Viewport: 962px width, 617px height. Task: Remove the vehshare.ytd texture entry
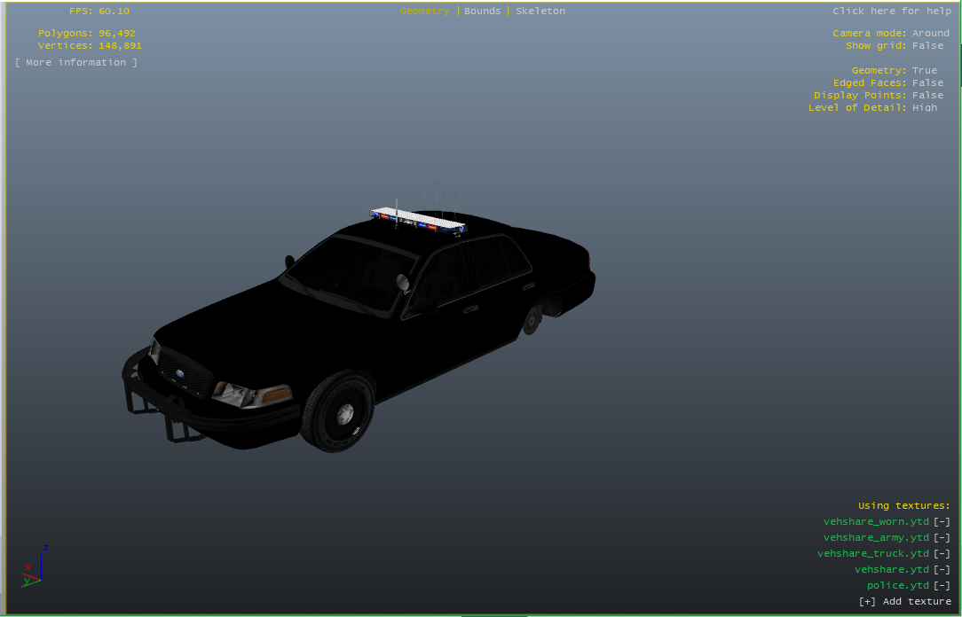click(x=942, y=570)
